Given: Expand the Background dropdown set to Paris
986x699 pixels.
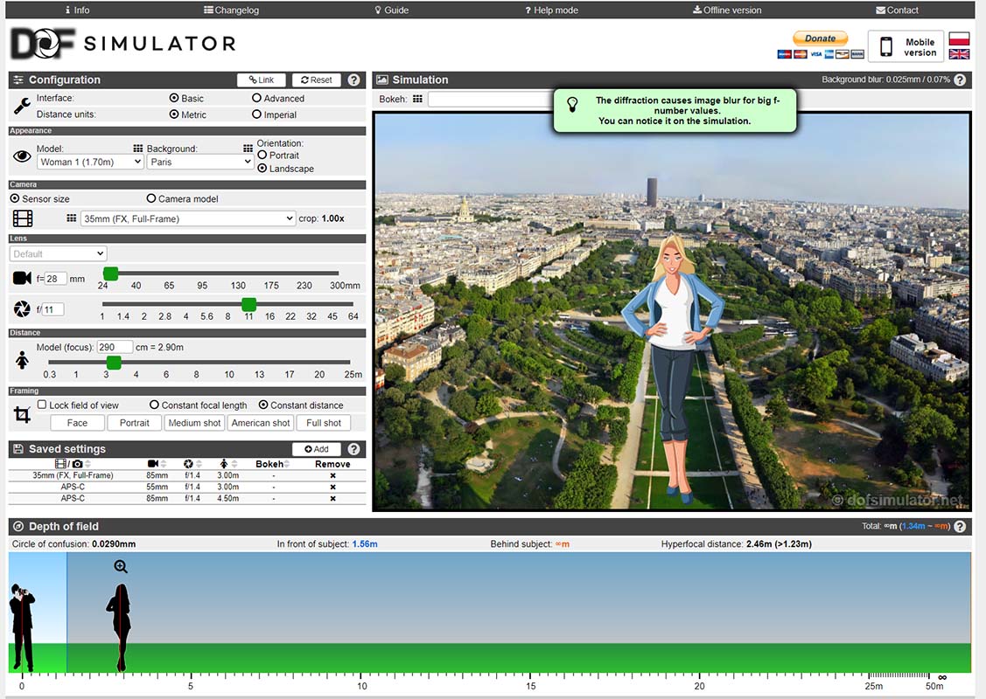Looking at the screenshot, I should point(199,162).
